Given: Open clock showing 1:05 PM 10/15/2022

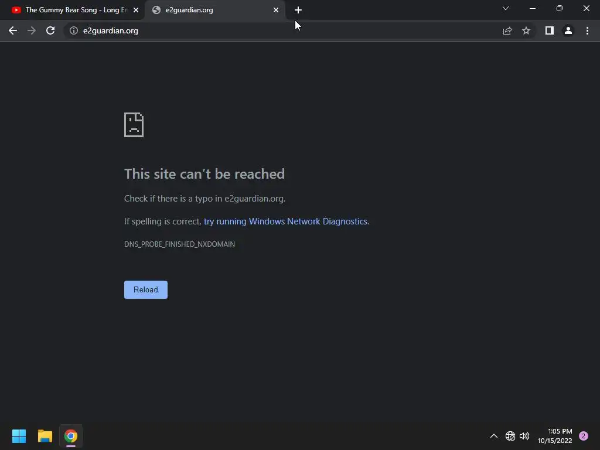Looking at the screenshot, I should click(555, 436).
